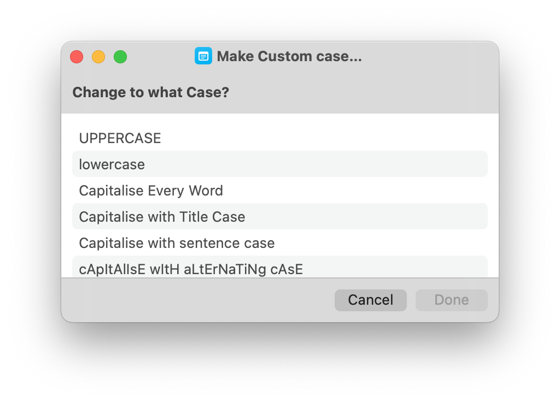Screen dimensions: 560x403
Task: Select the alternating case option
Action: [x=191, y=269]
